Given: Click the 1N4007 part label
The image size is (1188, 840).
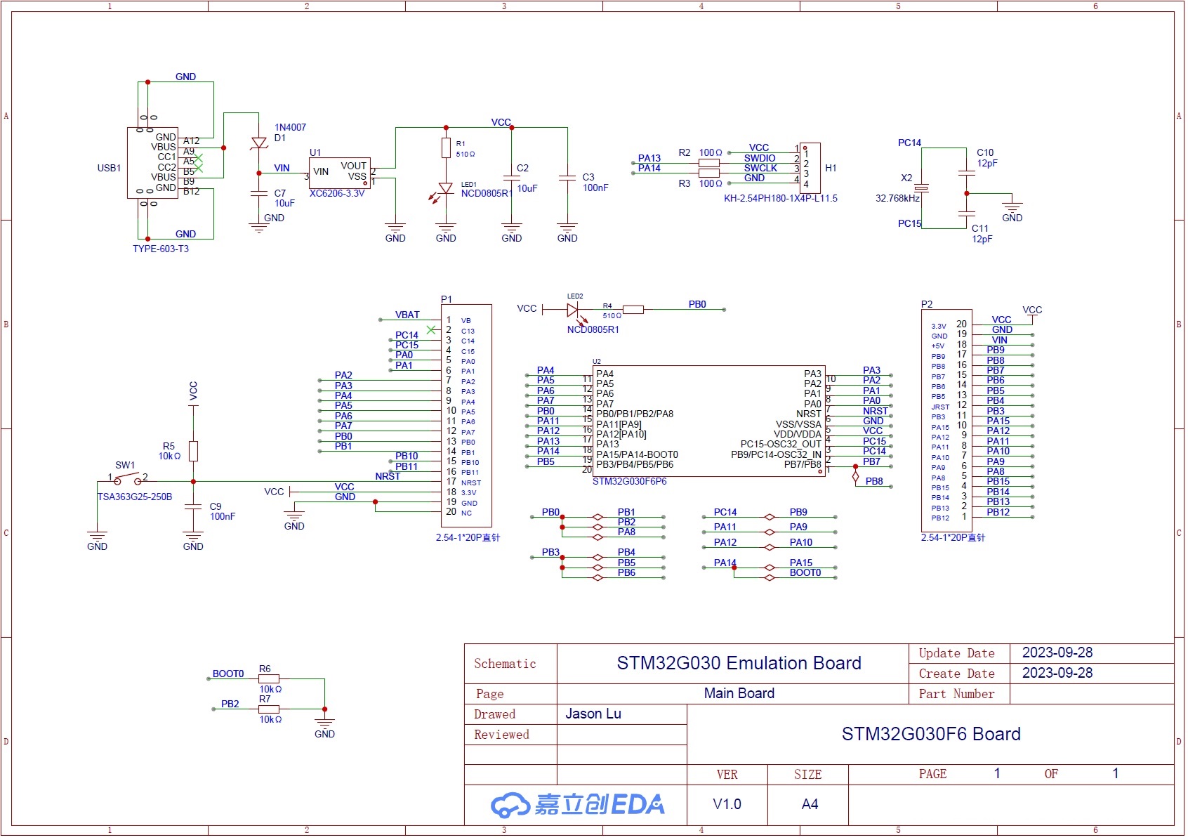Looking at the screenshot, I should (x=290, y=128).
